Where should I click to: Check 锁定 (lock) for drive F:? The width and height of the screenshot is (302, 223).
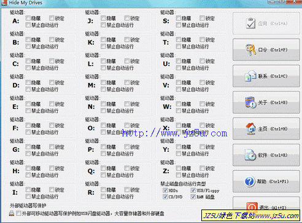[52, 125]
